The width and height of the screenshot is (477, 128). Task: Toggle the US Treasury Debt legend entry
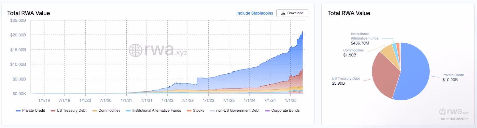[69, 110]
